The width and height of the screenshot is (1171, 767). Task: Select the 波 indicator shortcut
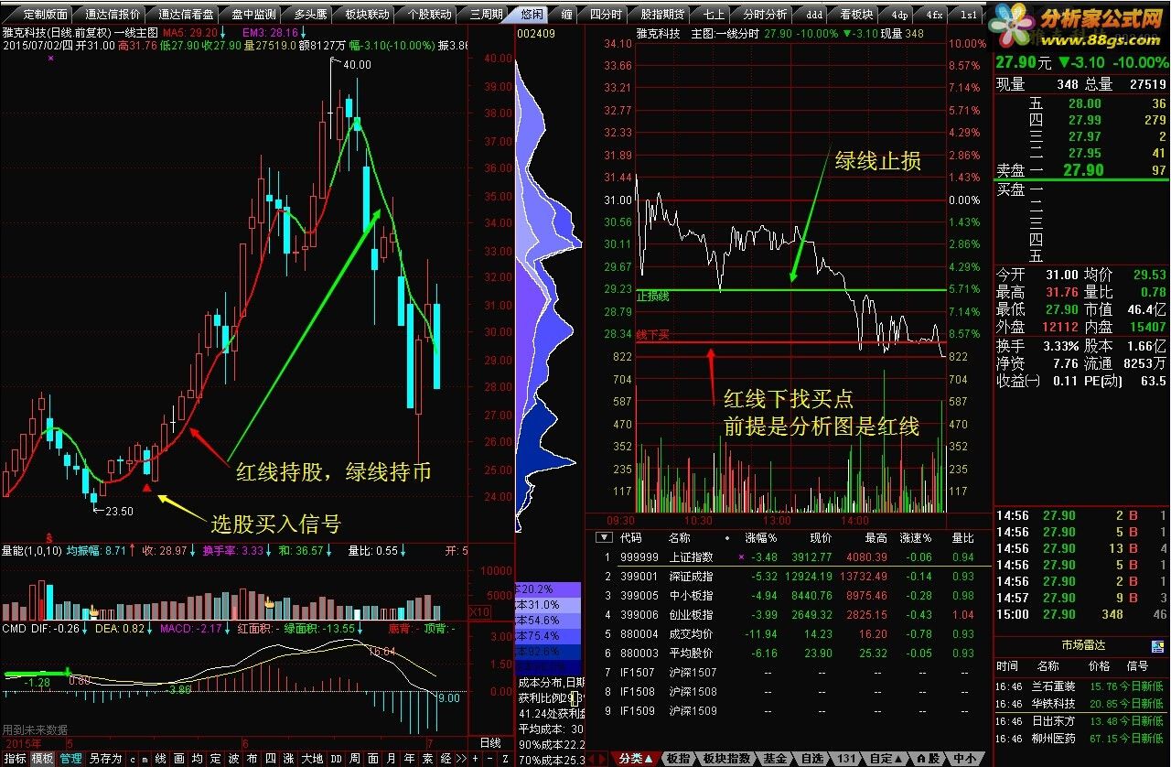[233, 759]
